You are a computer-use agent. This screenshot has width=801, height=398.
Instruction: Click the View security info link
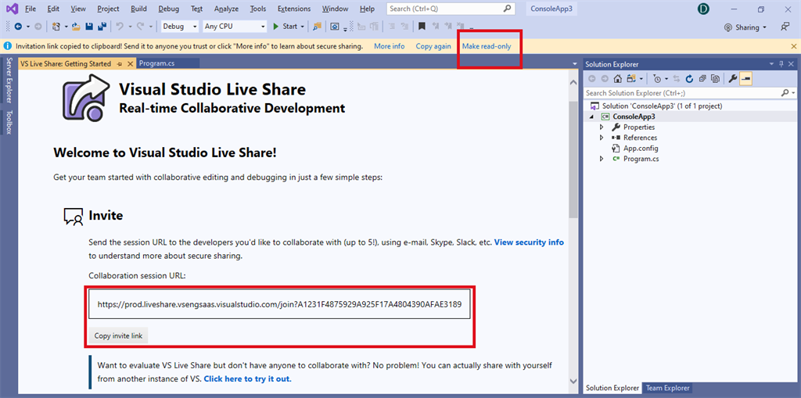tap(530, 242)
